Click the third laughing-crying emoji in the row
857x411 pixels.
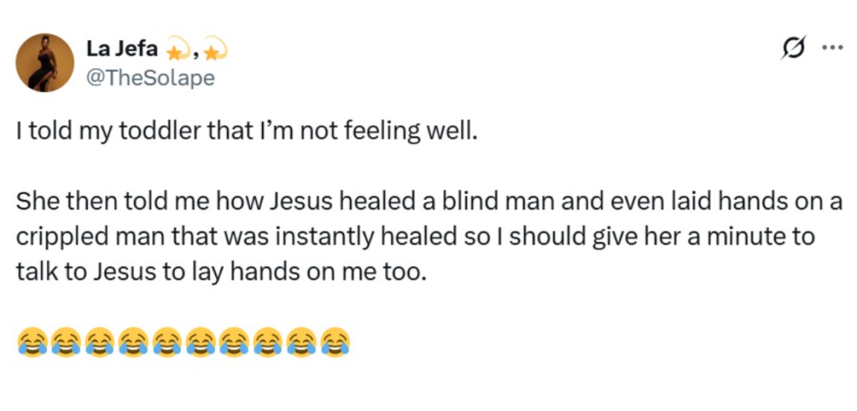pos(100,342)
